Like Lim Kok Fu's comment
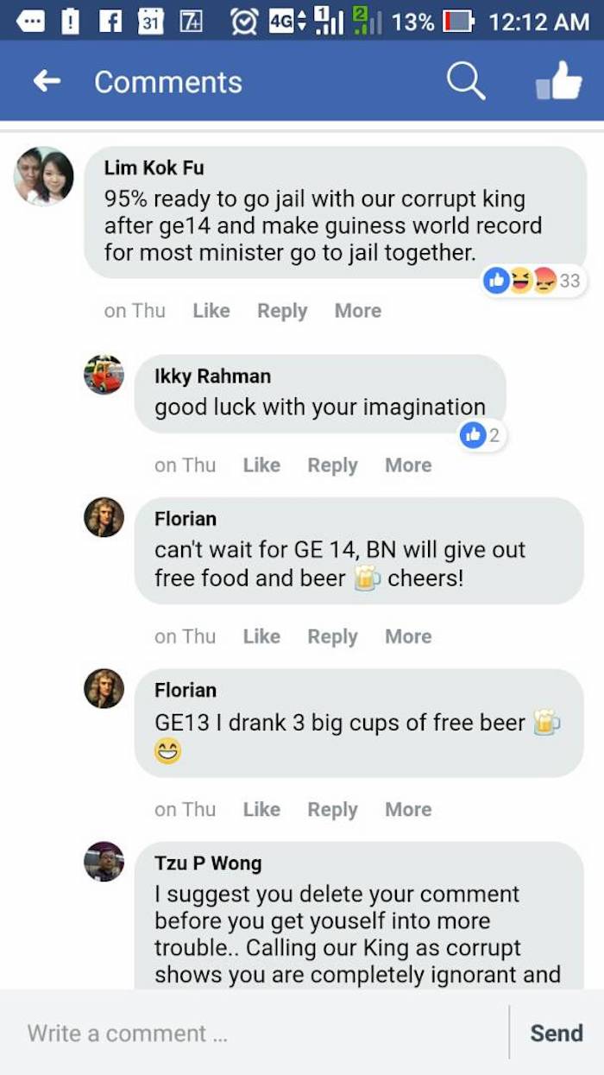The height and width of the screenshot is (1075, 604). (x=211, y=311)
